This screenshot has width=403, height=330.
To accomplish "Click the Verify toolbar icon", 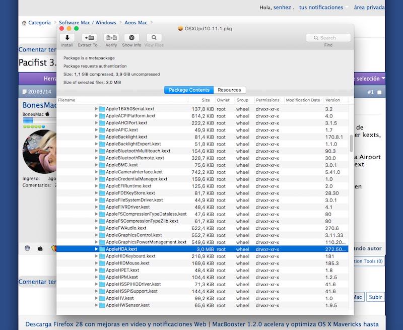I will [111, 38].
